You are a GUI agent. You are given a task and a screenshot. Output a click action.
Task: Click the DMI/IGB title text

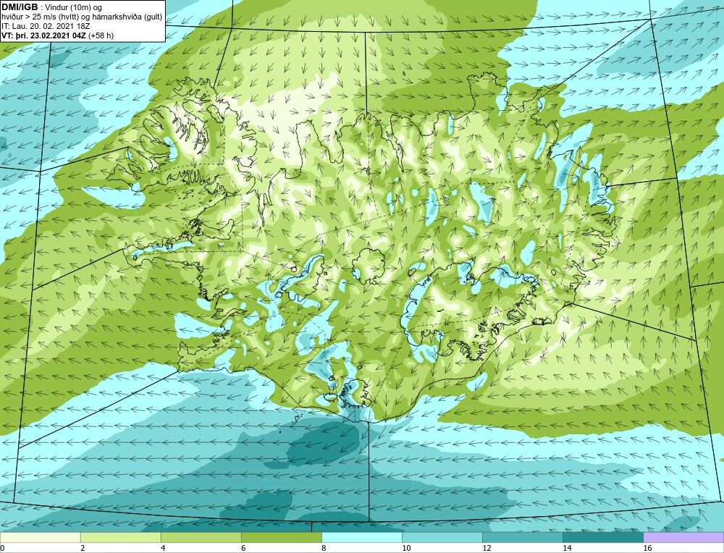pos(20,7)
